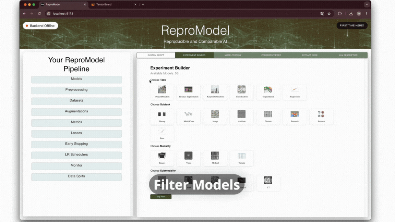Screen dimensions: 395x222
Task: Click the Skip Filter button
Action: click(161, 197)
